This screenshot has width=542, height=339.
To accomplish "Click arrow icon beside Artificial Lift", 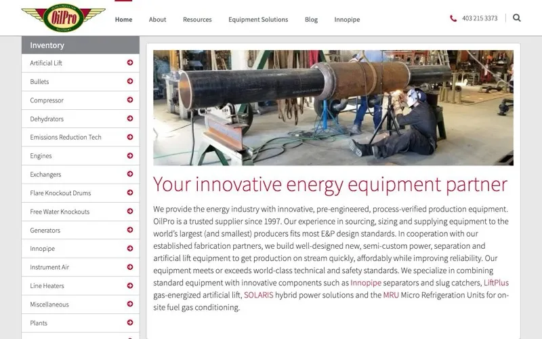I will pos(130,62).
